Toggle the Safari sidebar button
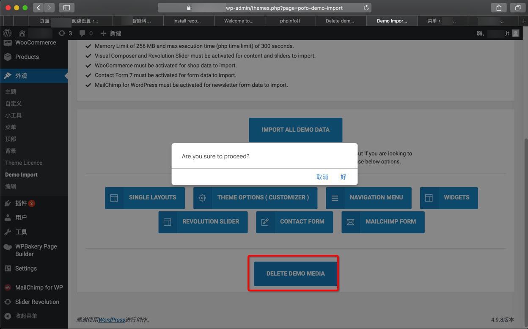This screenshot has height=329, width=528. [66, 8]
